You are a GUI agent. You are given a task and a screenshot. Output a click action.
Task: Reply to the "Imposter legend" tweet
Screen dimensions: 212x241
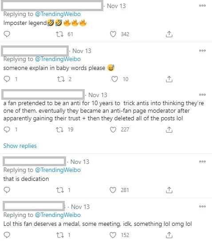point(7,34)
